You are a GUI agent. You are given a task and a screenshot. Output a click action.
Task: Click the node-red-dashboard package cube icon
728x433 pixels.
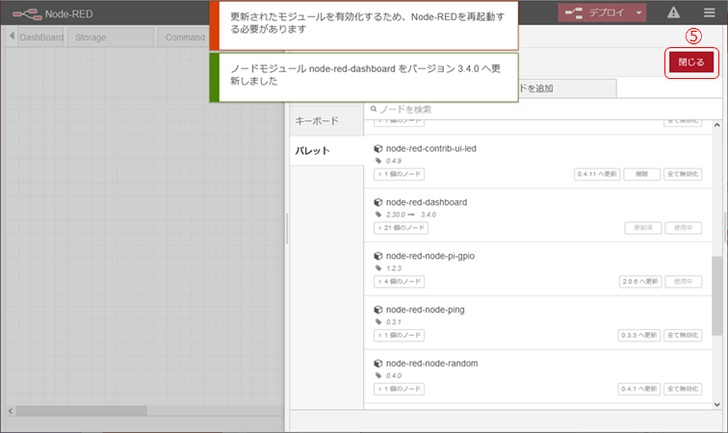tap(378, 202)
